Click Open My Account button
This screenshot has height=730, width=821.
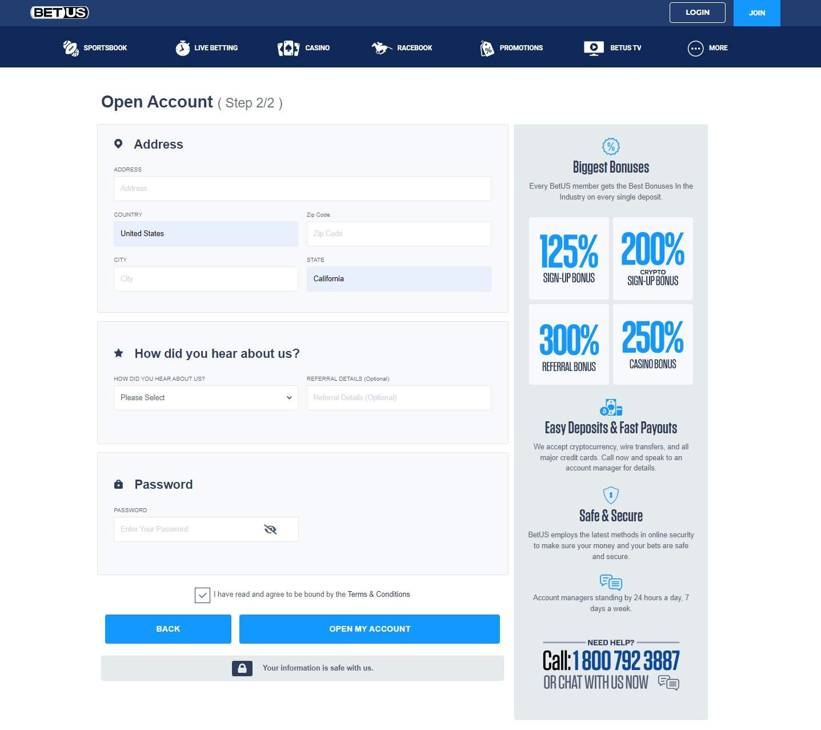(x=370, y=629)
